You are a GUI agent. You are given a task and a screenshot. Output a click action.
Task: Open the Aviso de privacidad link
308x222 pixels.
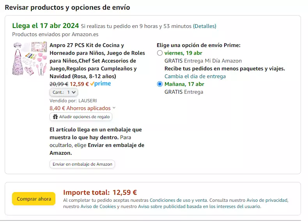point(267,200)
